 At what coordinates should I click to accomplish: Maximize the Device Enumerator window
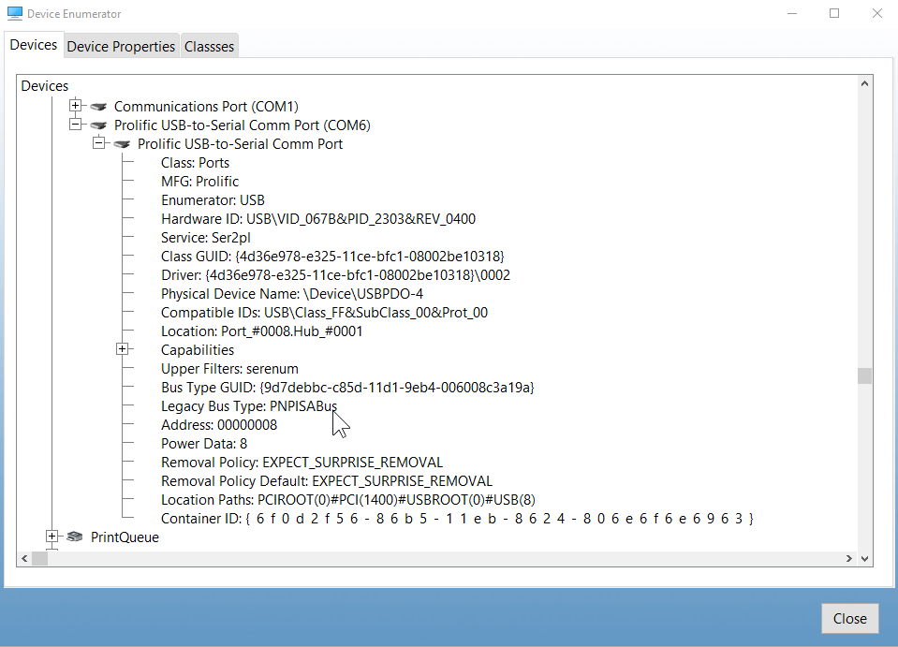pos(833,14)
